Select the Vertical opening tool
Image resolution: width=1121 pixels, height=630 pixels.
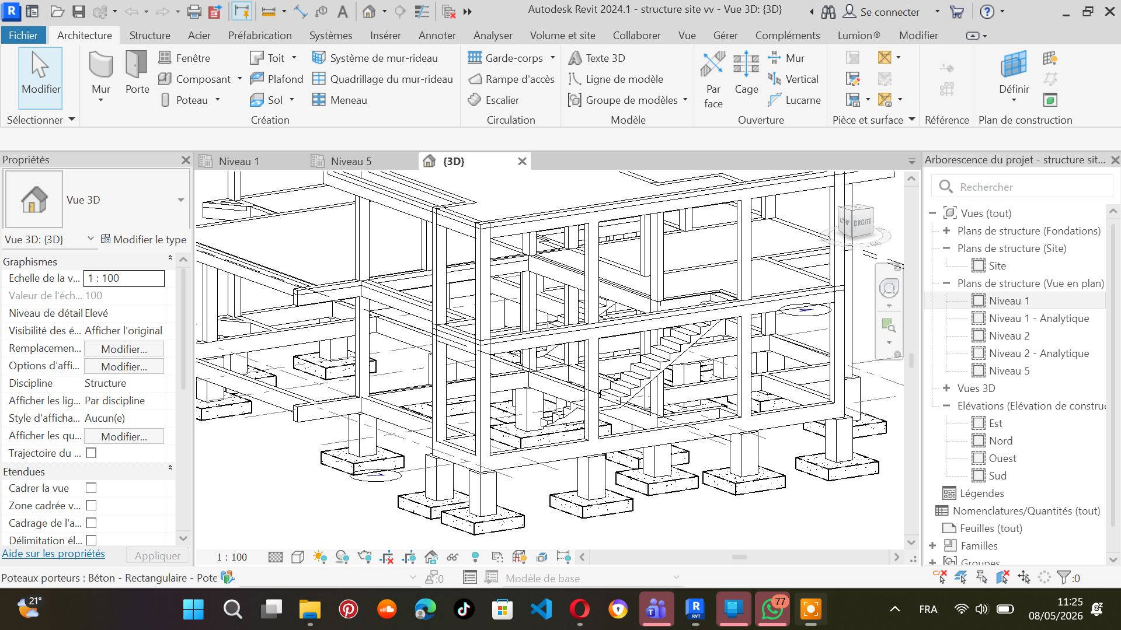793,79
